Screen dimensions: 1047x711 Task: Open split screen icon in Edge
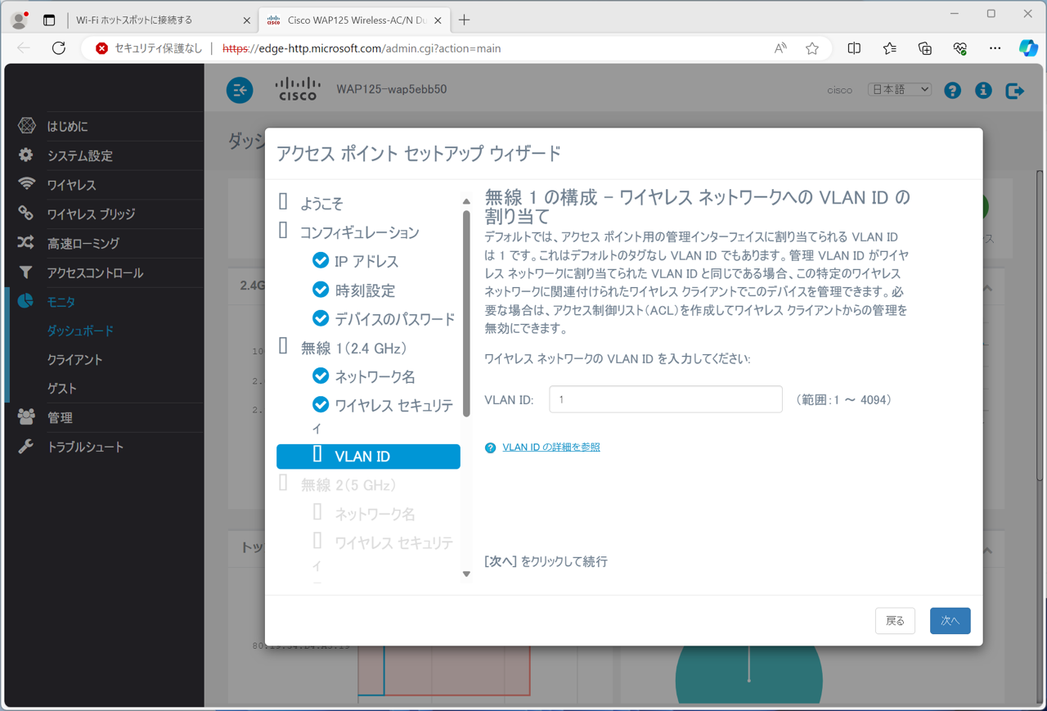tap(854, 48)
